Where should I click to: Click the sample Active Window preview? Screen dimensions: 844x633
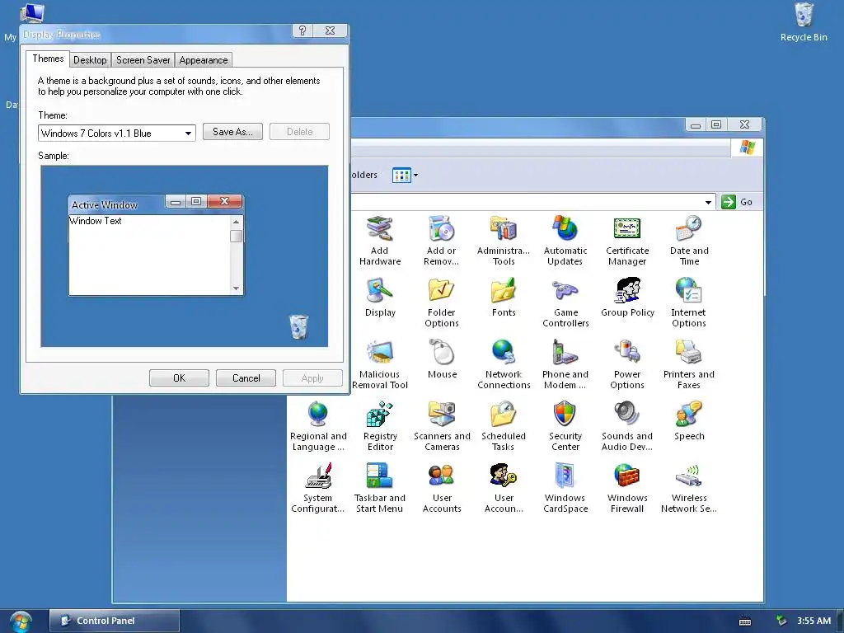pos(156,246)
